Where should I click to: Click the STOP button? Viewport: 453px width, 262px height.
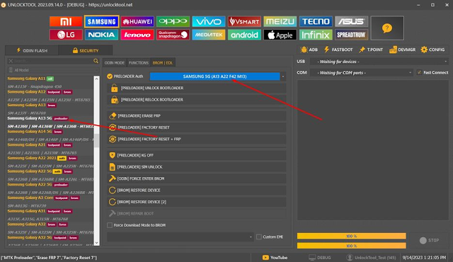pos(430,240)
